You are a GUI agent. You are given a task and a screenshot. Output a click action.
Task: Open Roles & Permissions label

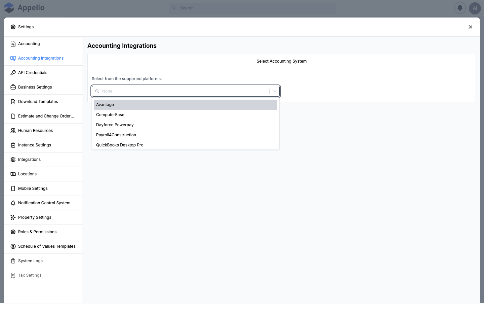tap(37, 232)
